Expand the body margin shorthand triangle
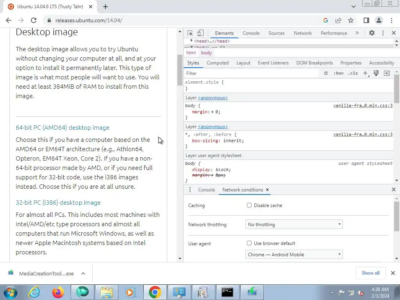Viewport: 400px width, 300px height. [212, 112]
